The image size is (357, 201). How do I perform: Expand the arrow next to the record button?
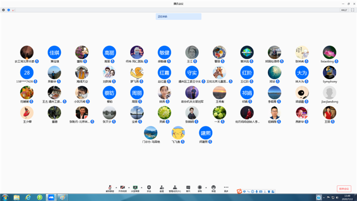(x=206, y=188)
